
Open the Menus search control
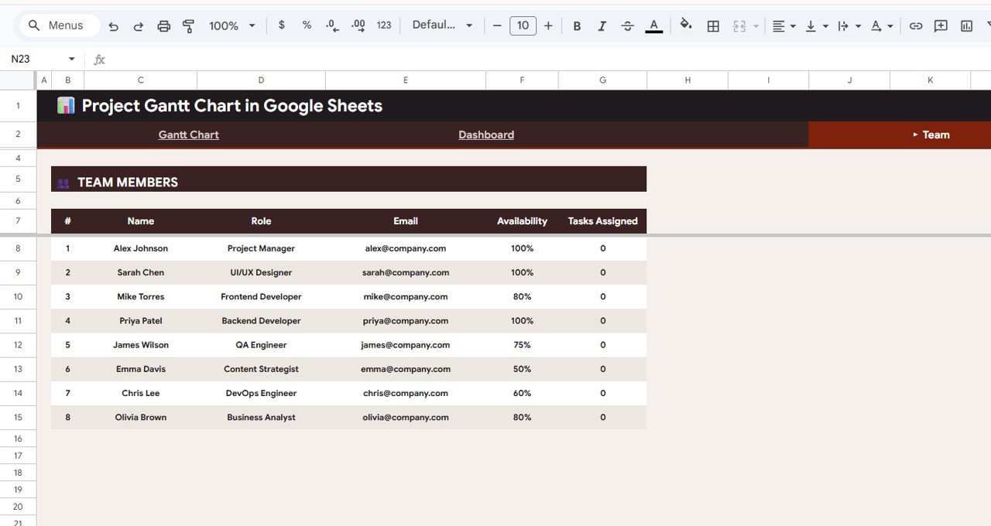[x=58, y=25]
